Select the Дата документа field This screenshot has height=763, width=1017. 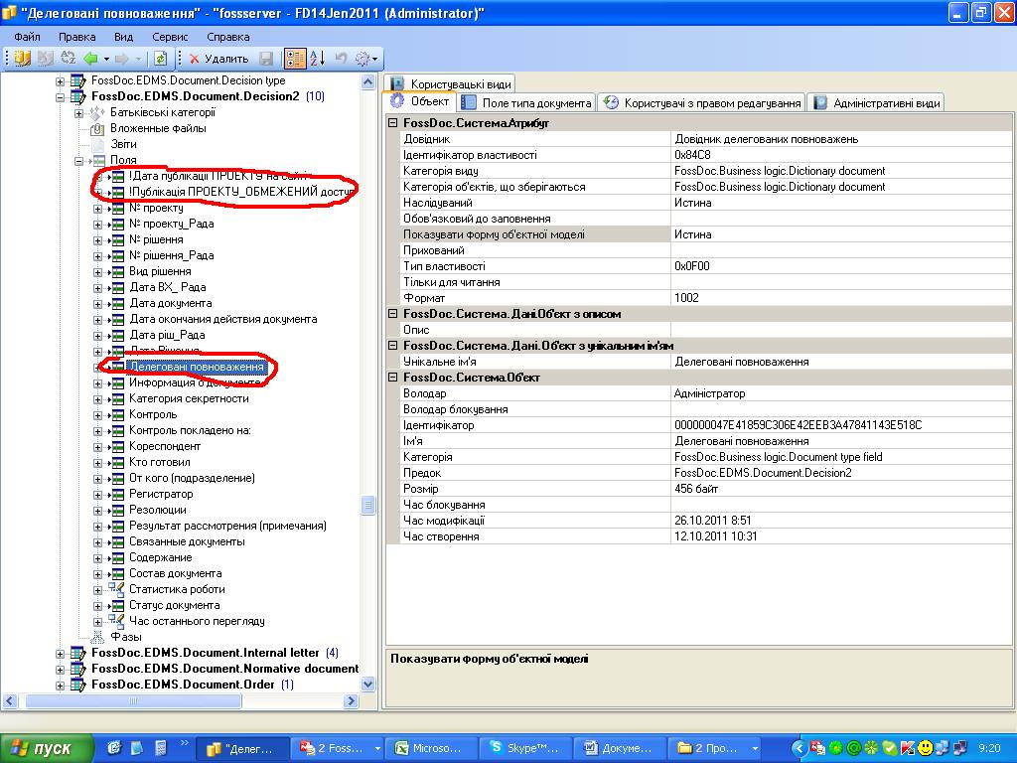[171, 303]
